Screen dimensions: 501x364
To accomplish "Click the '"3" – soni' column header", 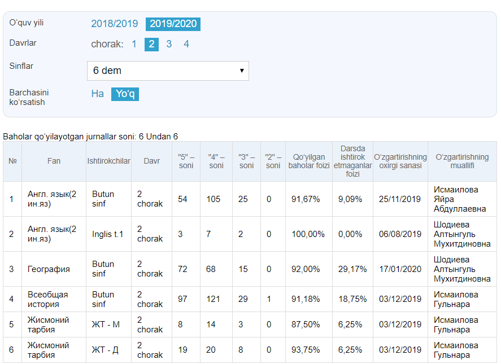I will pos(246,161).
